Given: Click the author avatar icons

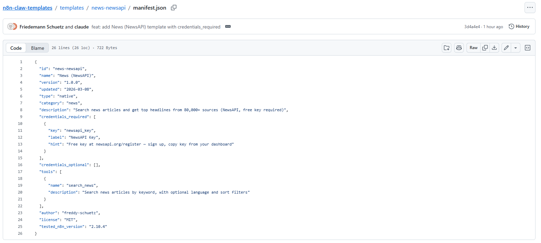Looking at the screenshot, I should 12,26.
